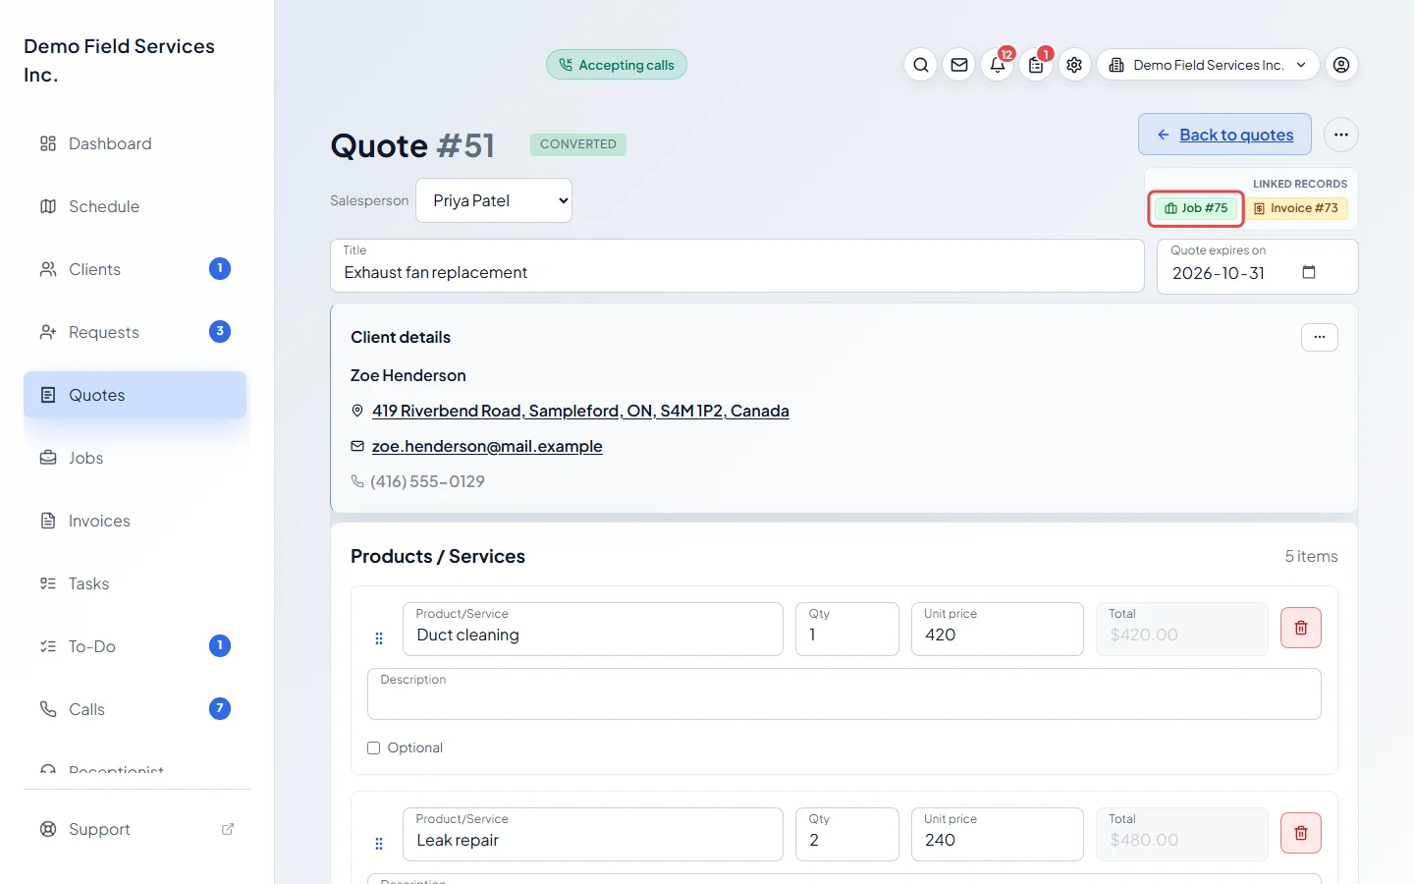Viewport: 1414px width, 884px height.
Task: Open the quote more-options ellipsis button
Action: pos(1341,135)
